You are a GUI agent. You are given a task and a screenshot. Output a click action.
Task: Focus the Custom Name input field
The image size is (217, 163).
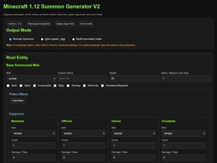[83, 78]
